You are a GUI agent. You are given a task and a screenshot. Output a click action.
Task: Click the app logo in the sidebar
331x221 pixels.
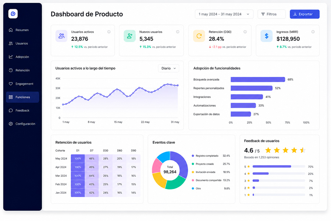(13, 14)
